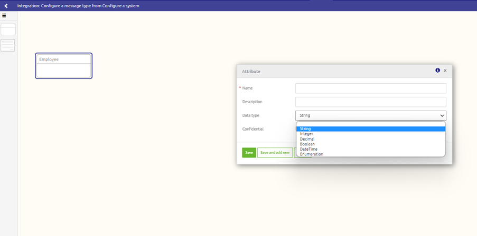The height and width of the screenshot is (236, 477).
Task: Click the Attribute dialog title
Action: 251,72
